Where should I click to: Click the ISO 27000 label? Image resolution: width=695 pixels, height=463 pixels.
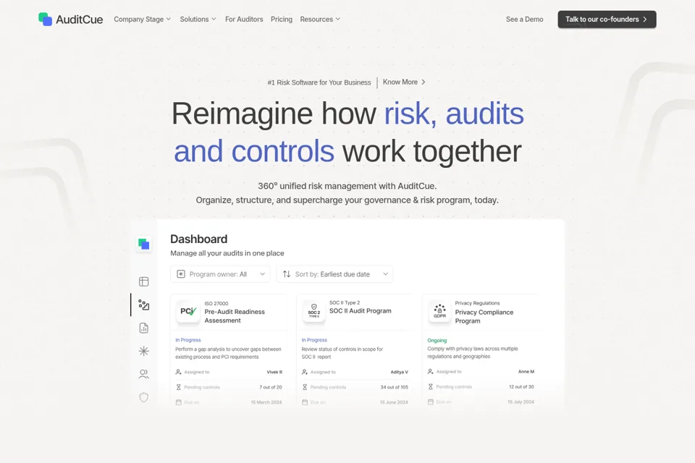tap(216, 304)
